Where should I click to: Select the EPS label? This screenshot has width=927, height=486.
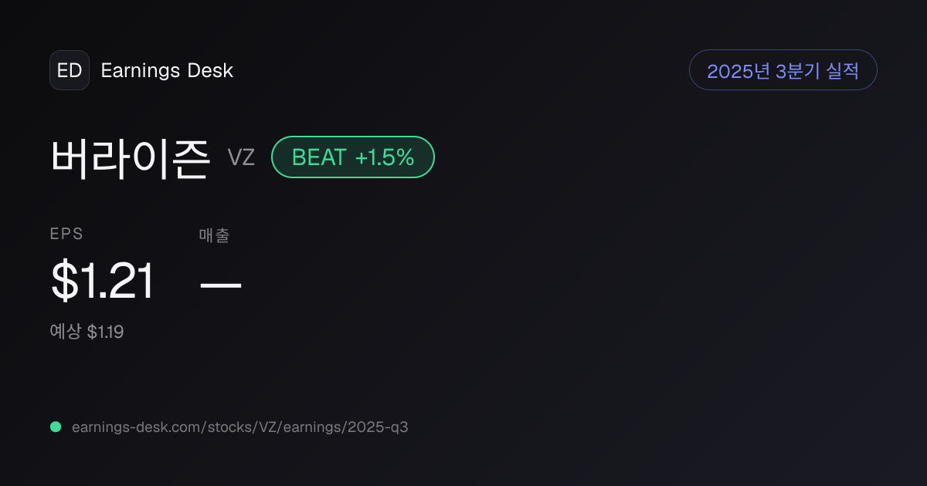pyautogui.click(x=66, y=235)
